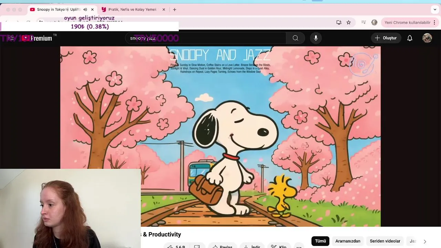
Task: Open Chrome three-dot menu
Action: tap(435, 22)
